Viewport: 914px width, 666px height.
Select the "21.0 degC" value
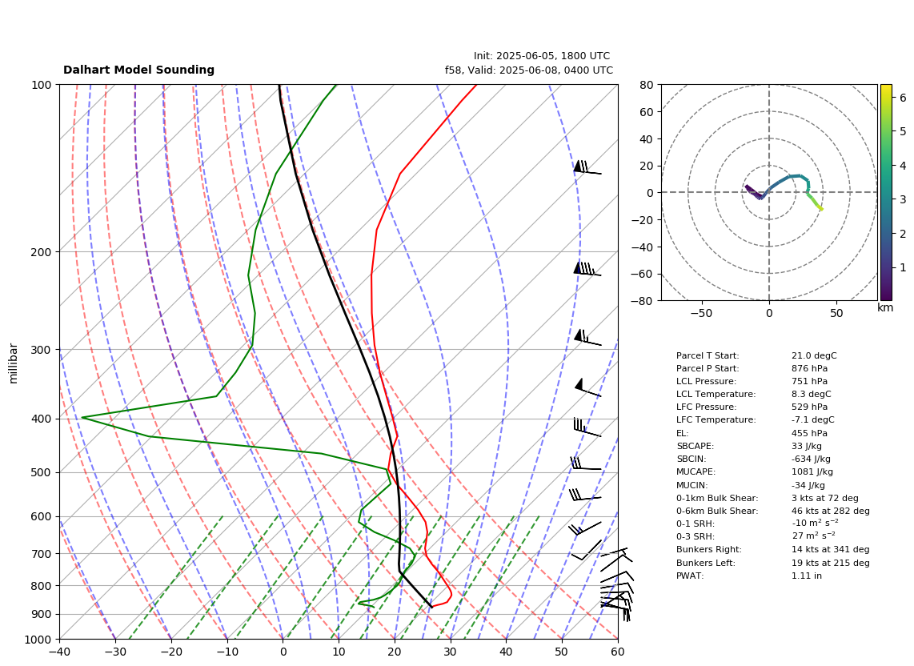pos(814,355)
